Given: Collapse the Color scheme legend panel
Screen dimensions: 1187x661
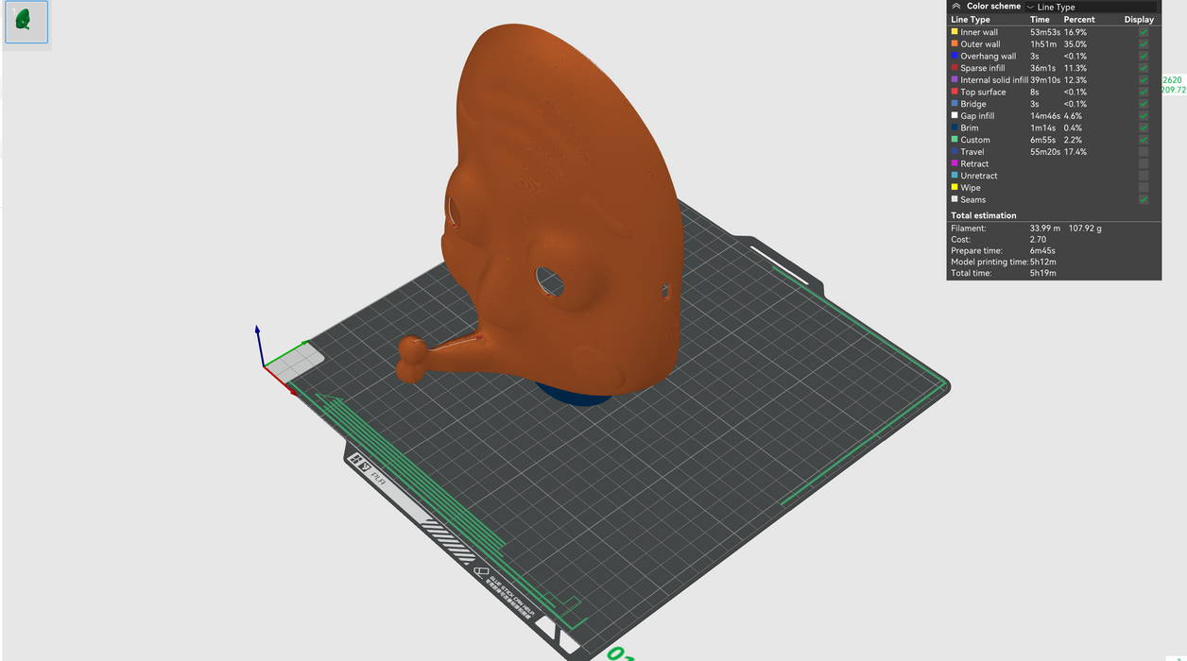Looking at the screenshot, I should pos(955,7).
